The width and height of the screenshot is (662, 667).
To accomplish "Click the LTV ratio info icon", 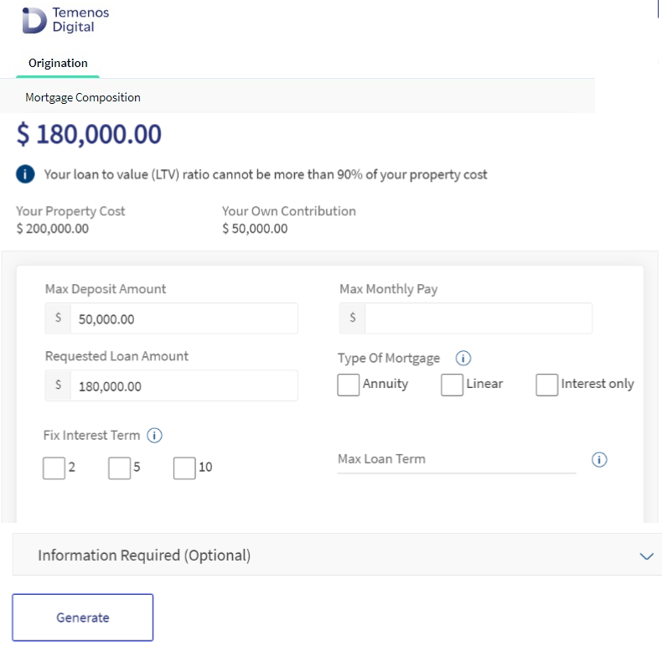I will click(25, 174).
